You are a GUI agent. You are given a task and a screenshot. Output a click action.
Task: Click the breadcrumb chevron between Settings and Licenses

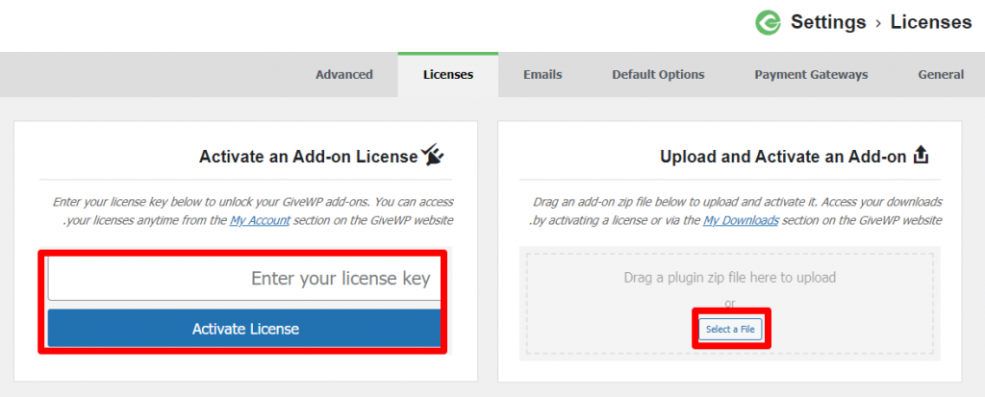pyautogui.click(x=878, y=23)
